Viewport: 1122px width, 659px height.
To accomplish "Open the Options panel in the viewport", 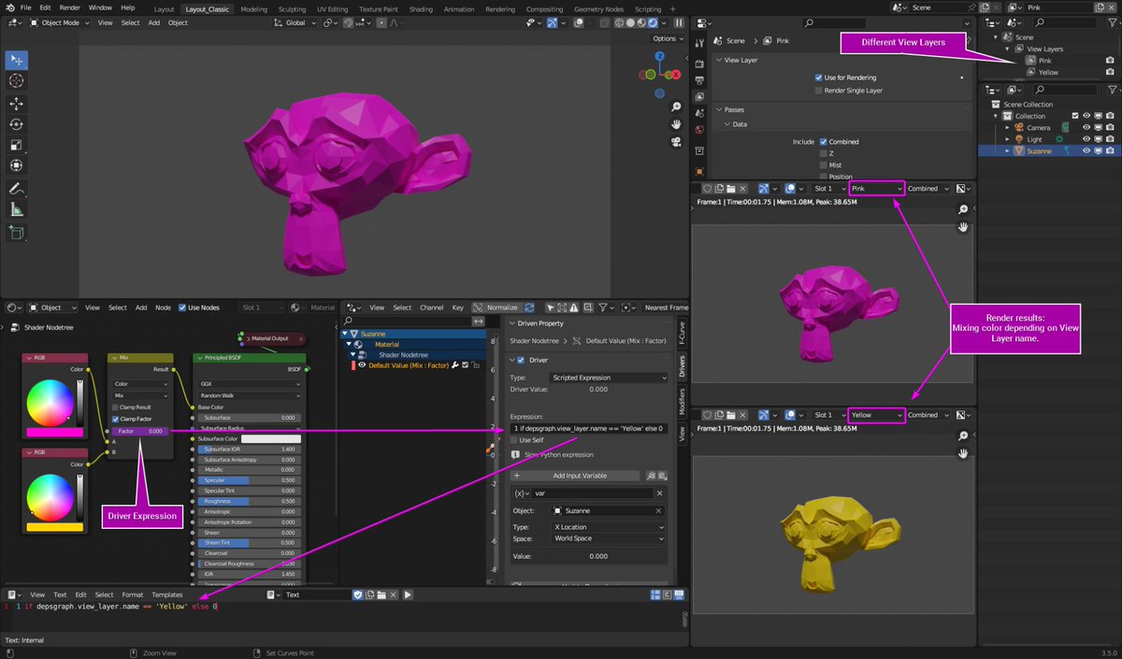I will (667, 38).
